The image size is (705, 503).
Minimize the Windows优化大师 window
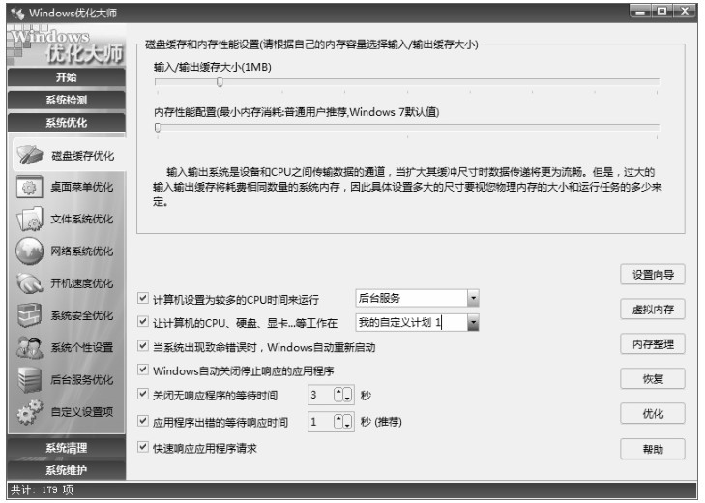[641, 11]
